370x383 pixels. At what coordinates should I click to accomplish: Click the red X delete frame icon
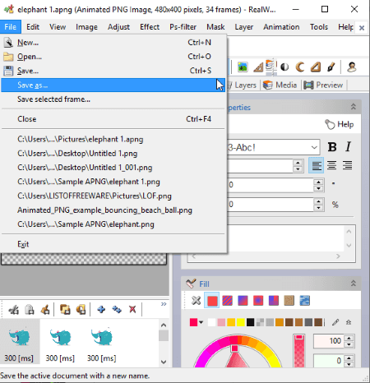coord(132,310)
